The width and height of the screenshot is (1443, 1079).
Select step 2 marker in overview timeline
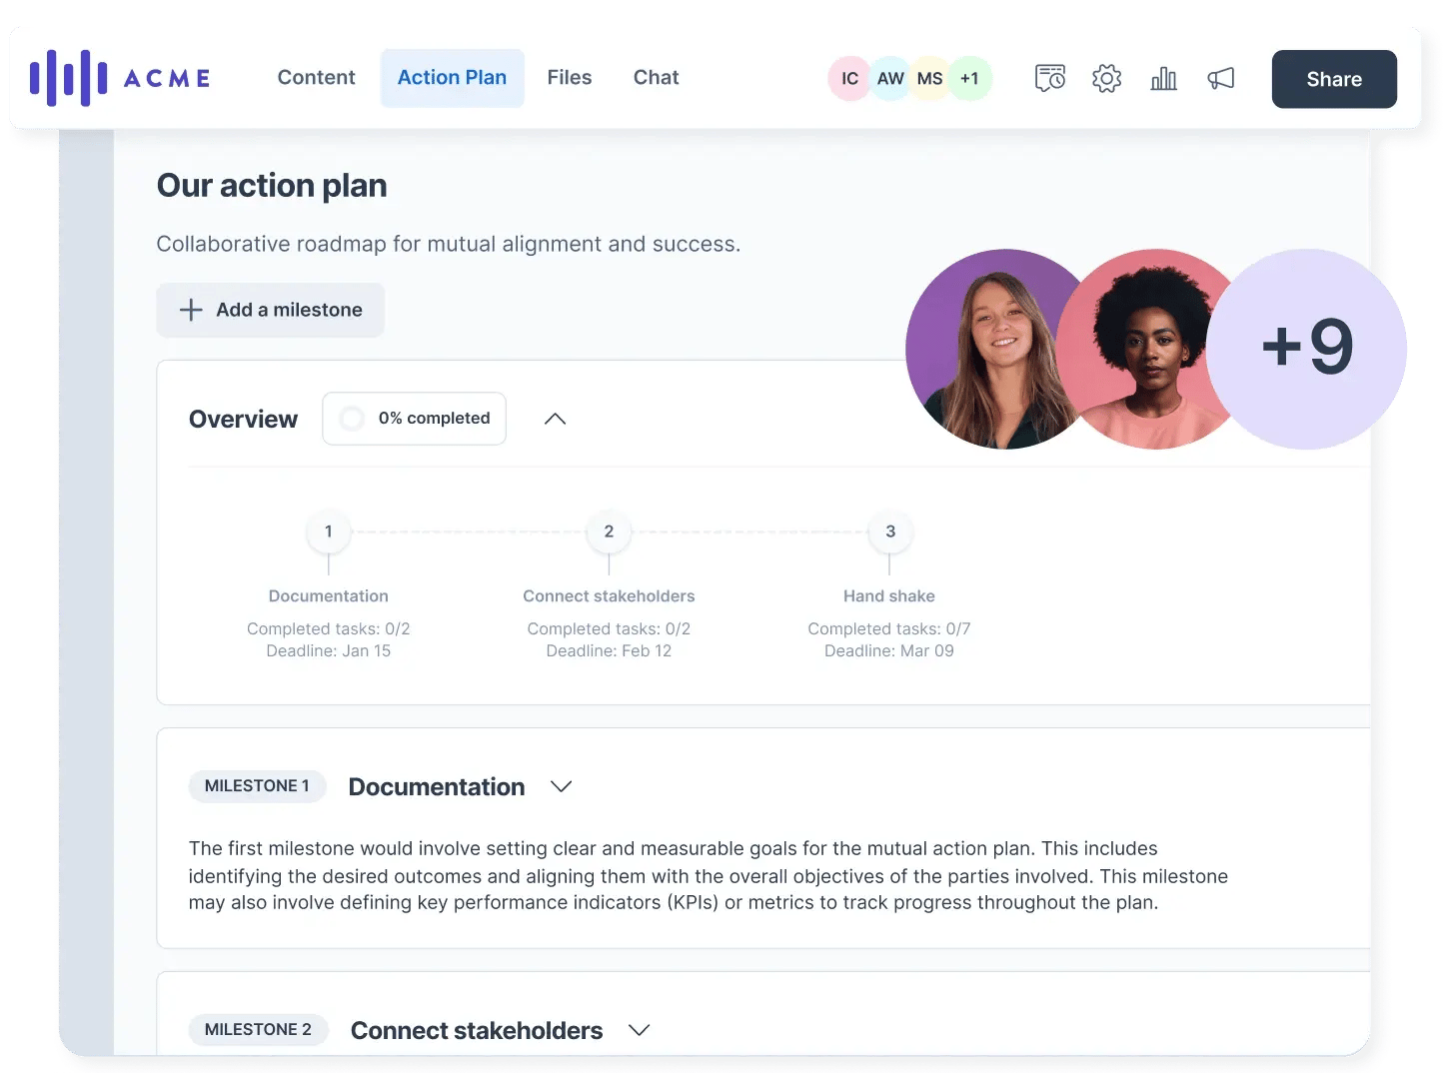609,532
